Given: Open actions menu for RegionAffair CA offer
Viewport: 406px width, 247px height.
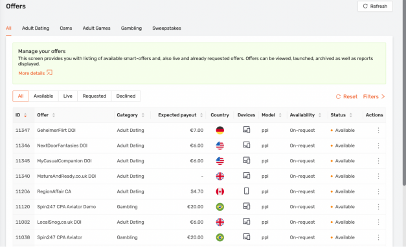Looking at the screenshot, I should click(x=378, y=191).
